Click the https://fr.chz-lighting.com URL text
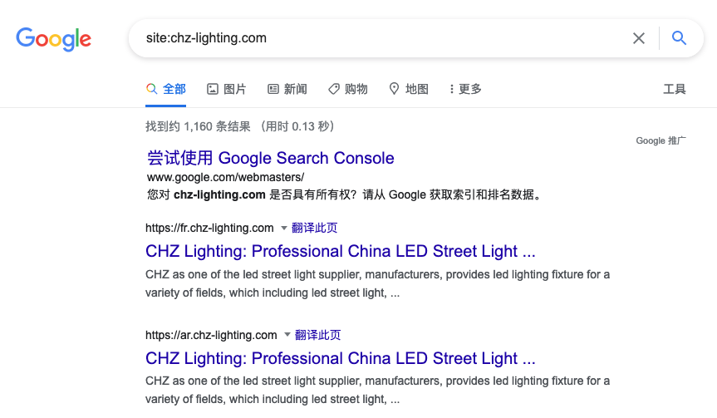 click(209, 228)
